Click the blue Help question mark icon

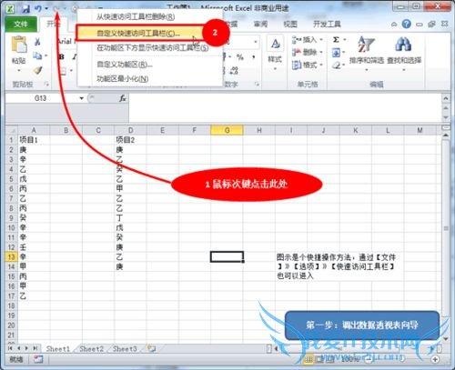[x=406, y=24]
